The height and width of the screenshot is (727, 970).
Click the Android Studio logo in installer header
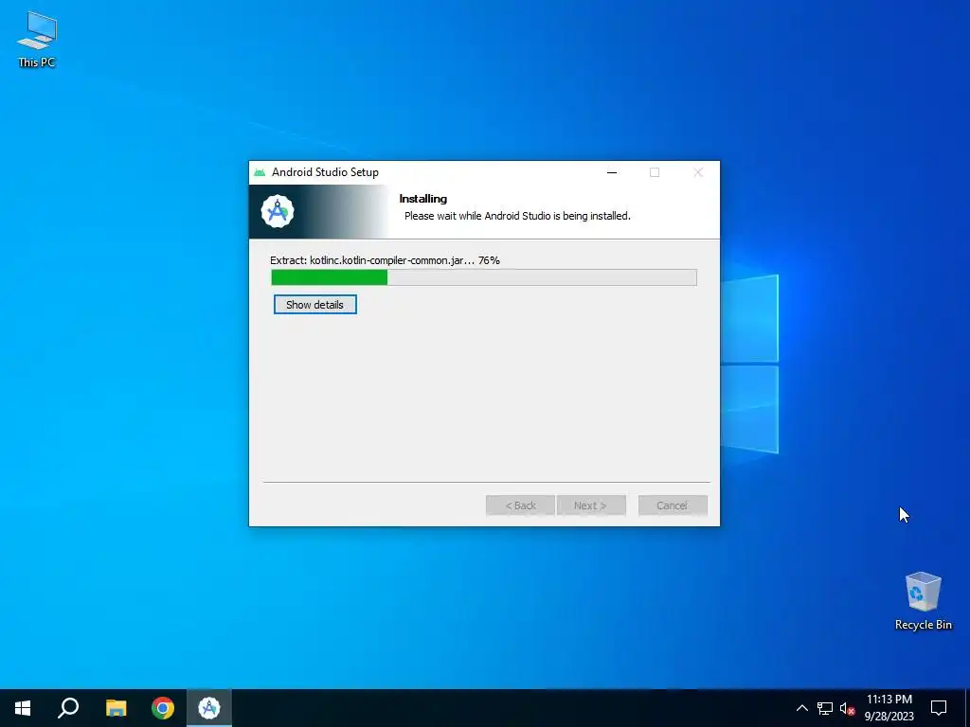278,211
